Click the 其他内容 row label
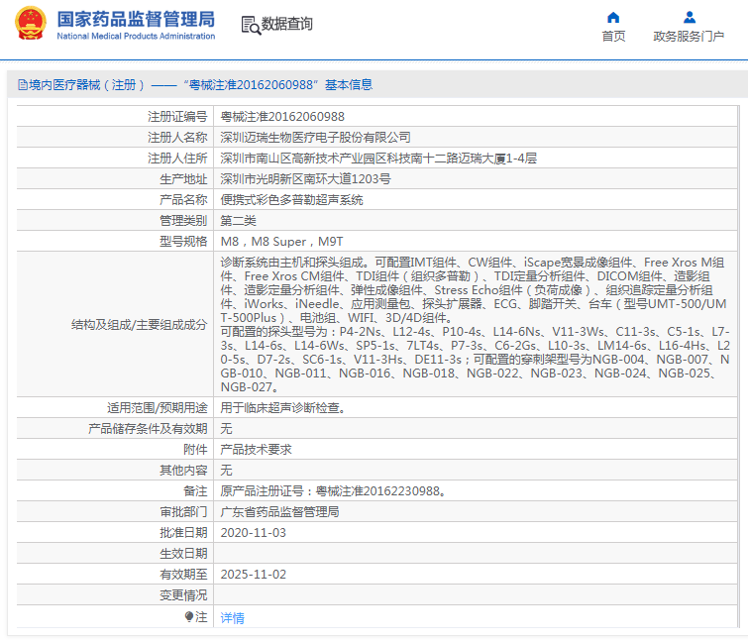 183,471
